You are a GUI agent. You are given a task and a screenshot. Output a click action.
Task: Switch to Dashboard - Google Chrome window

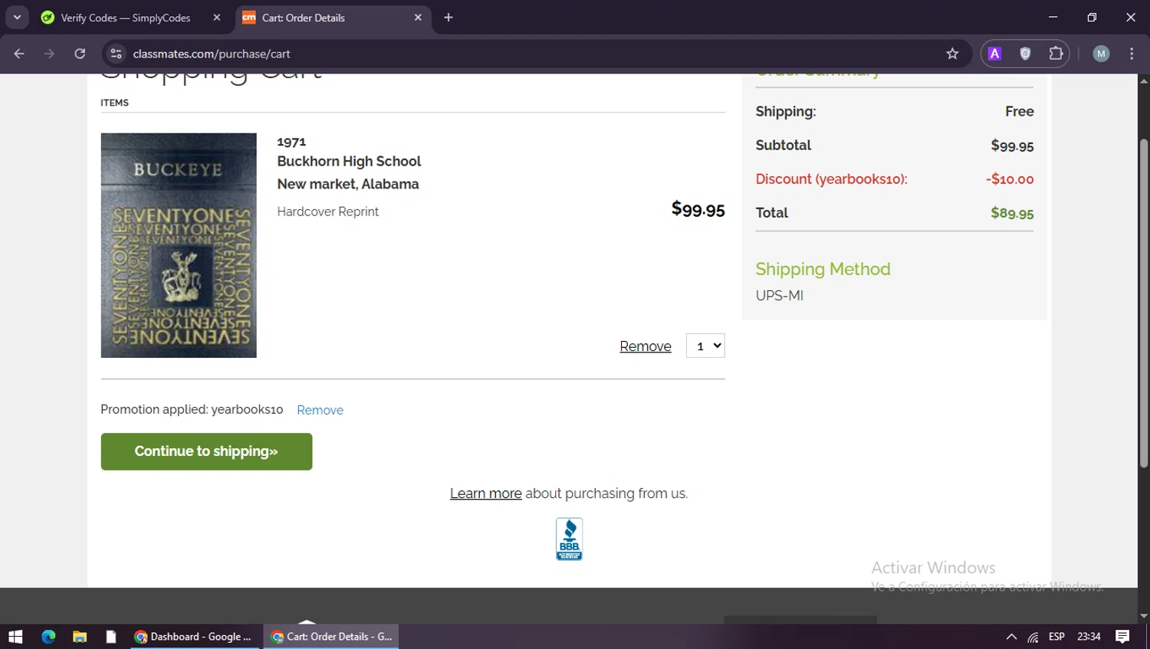click(193, 637)
